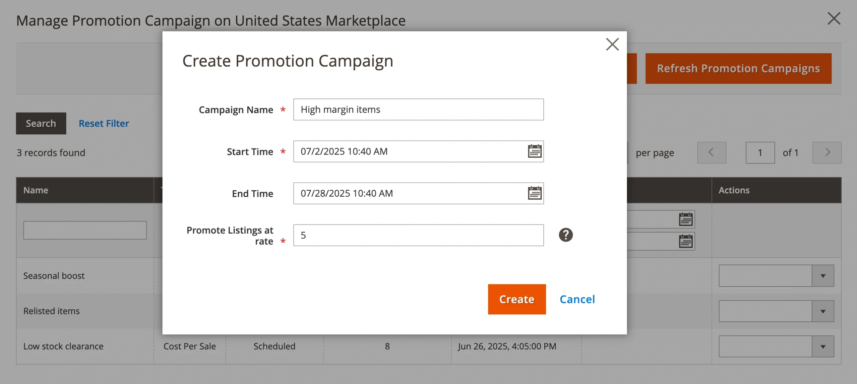This screenshot has width=857, height=384.
Task: Open the End Time calendar picker
Action: tap(535, 193)
